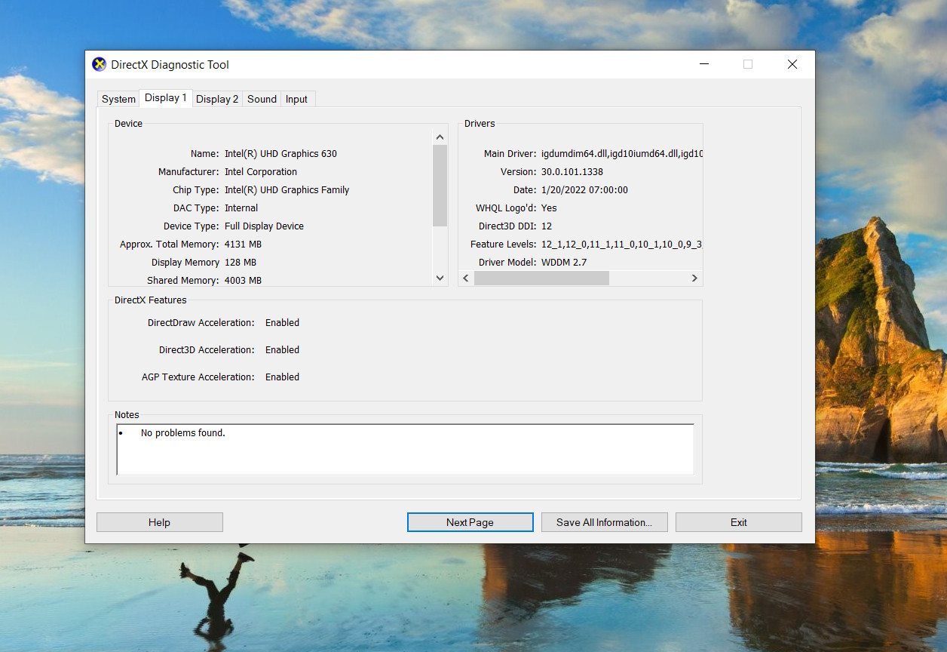Click Save All Information button
The height and width of the screenshot is (652, 947).
tap(604, 522)
